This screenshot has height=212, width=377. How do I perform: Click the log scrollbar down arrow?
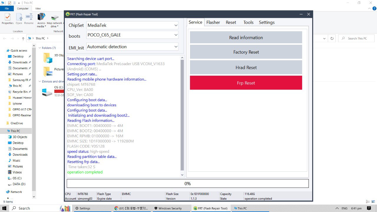tap(182, 175)
